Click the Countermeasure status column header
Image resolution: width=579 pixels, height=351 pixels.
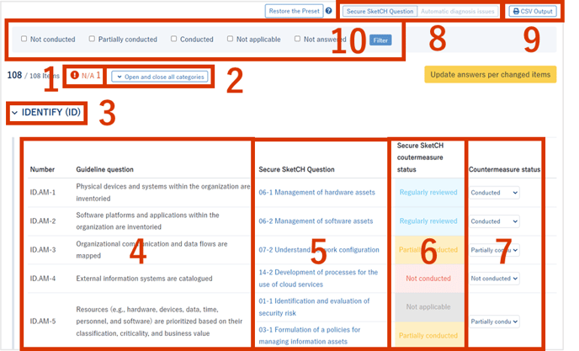pos(504,169)
